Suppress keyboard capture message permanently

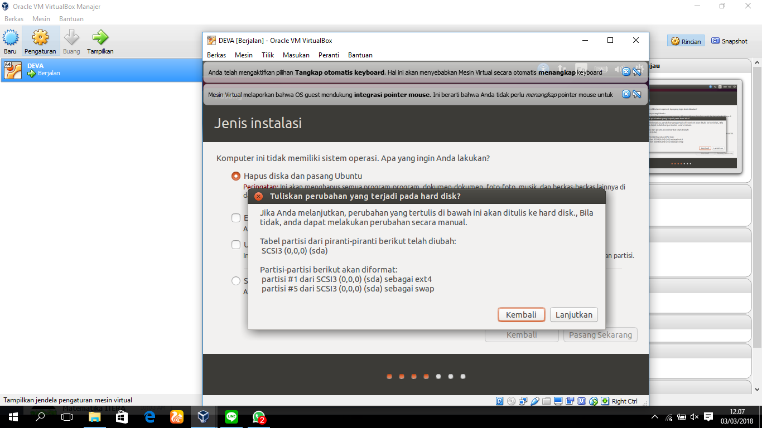(x=636, y=72)
